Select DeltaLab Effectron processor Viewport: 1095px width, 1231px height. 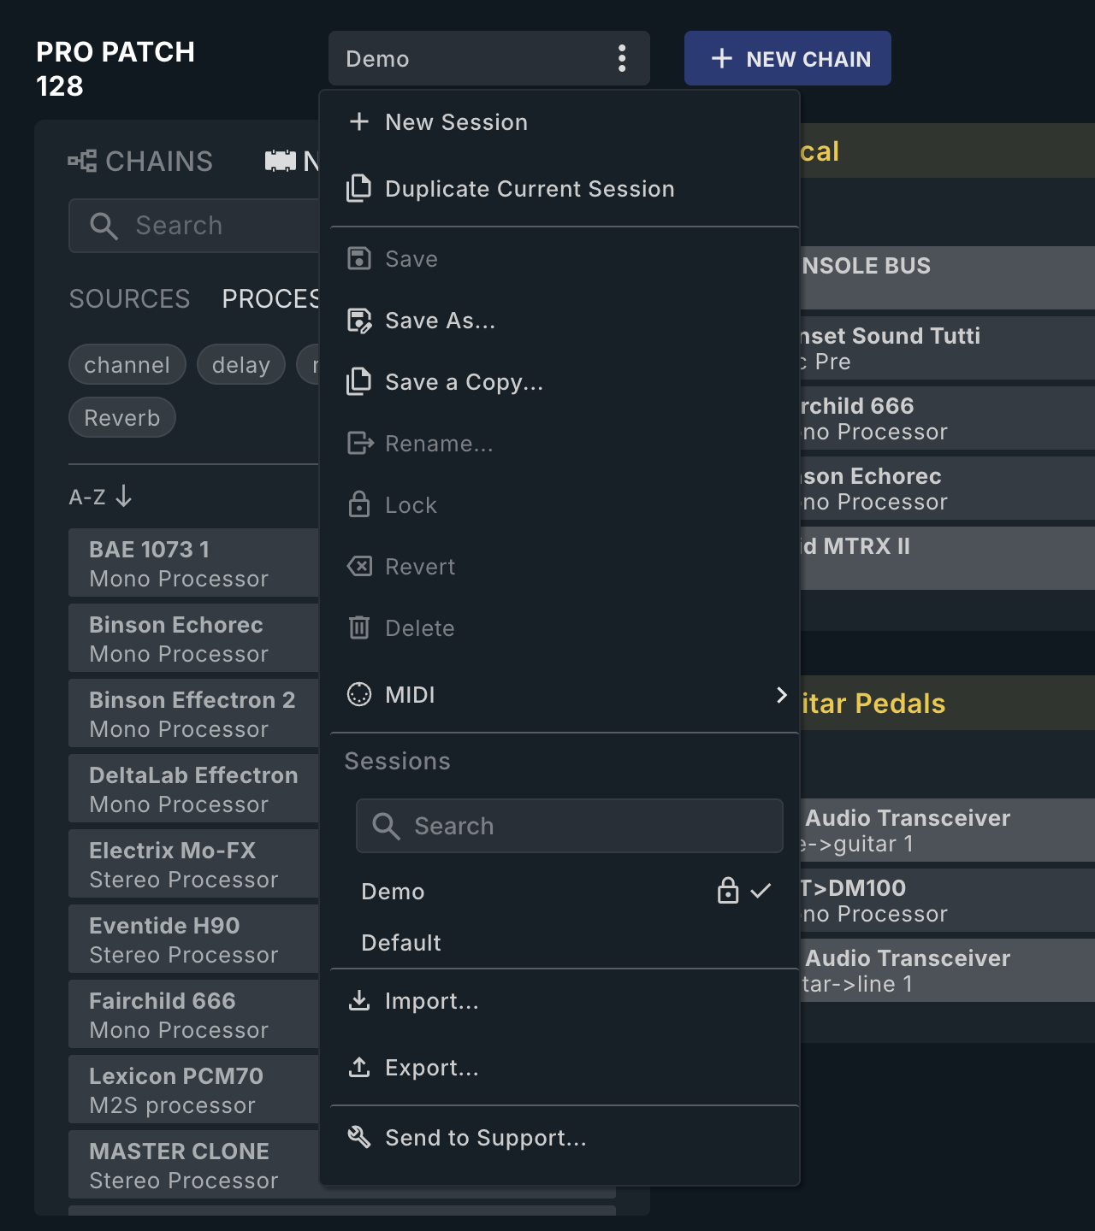click(x=194, y=788)
